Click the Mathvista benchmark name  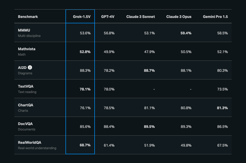coord(27,49)
